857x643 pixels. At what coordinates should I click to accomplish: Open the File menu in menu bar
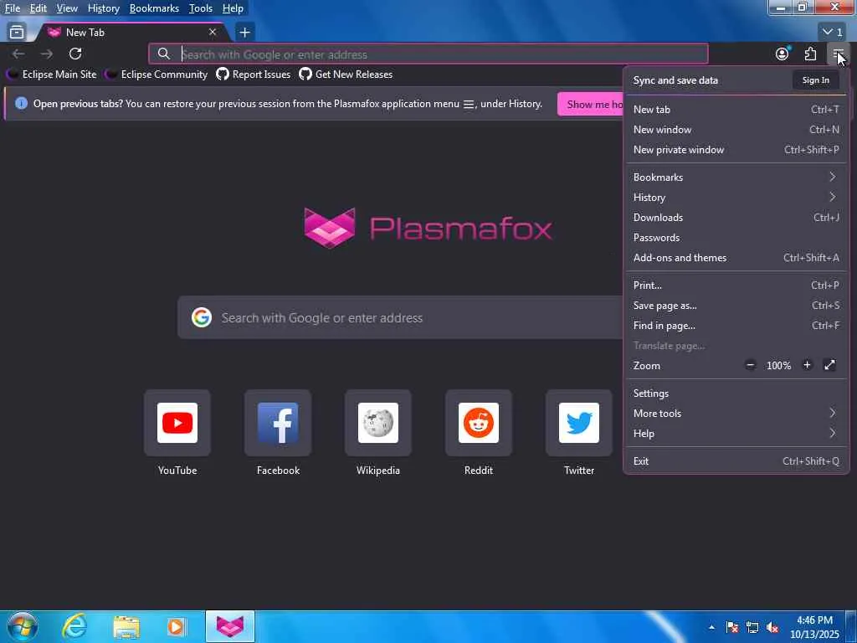pyautogui.click(x=13, y=8)
